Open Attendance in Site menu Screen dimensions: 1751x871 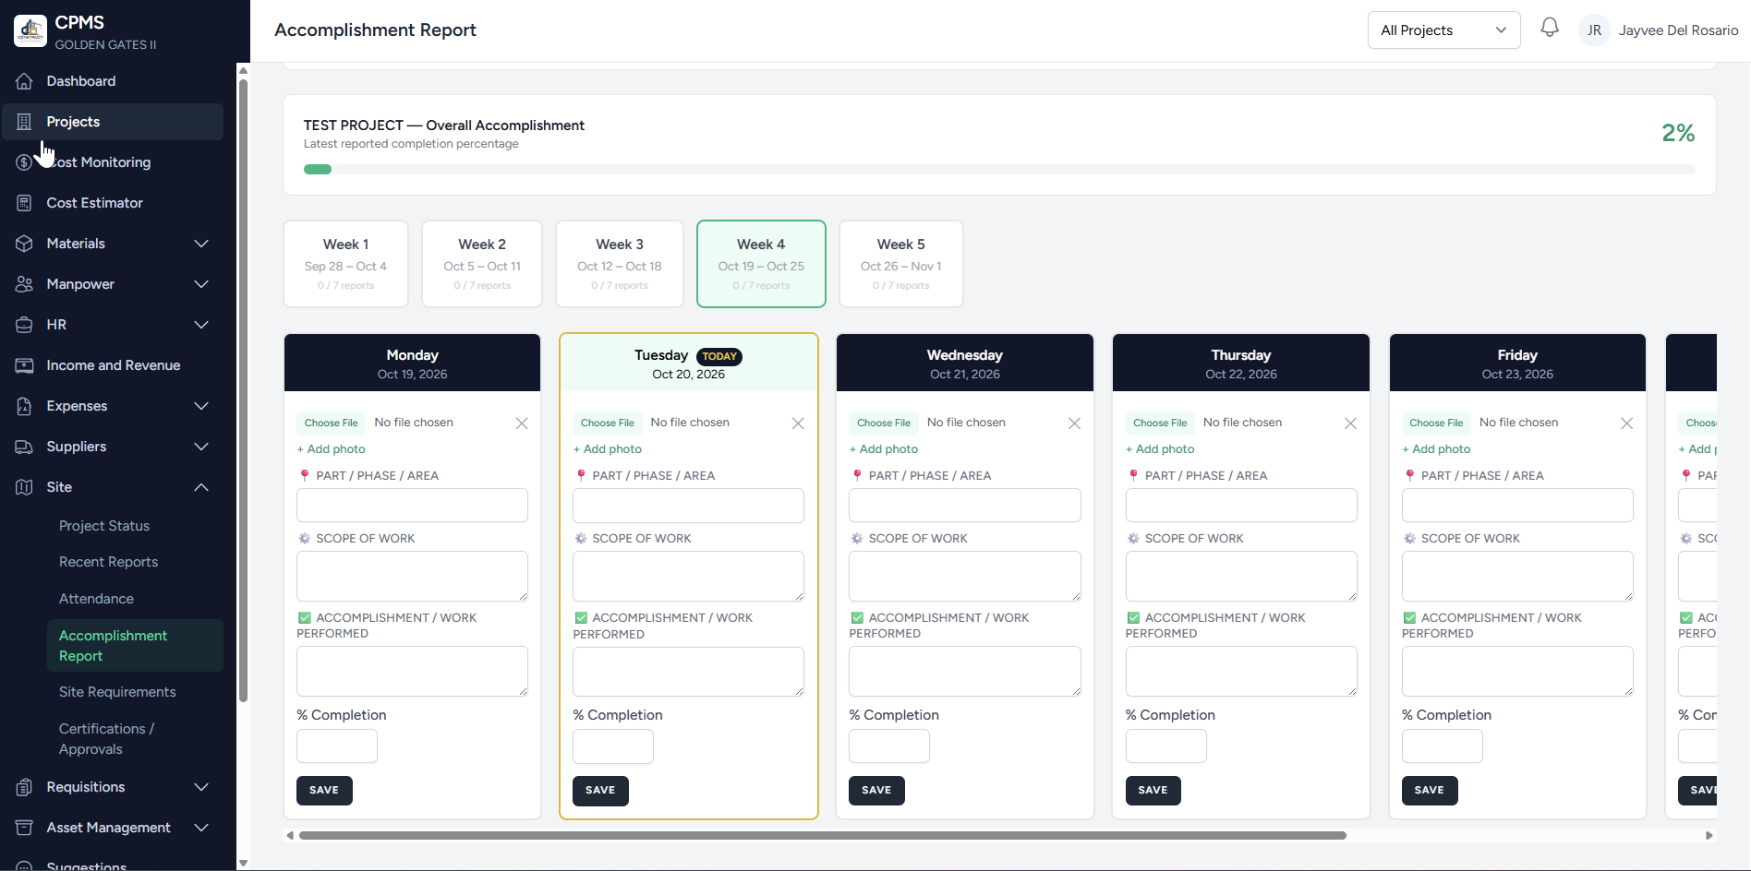[96, 599]
